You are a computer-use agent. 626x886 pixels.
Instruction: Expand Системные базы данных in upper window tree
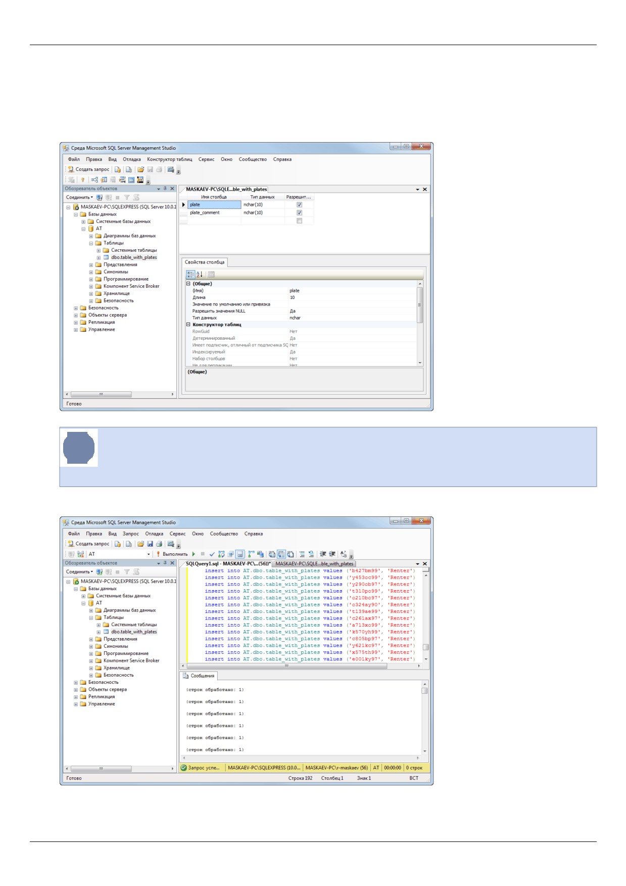83,221
